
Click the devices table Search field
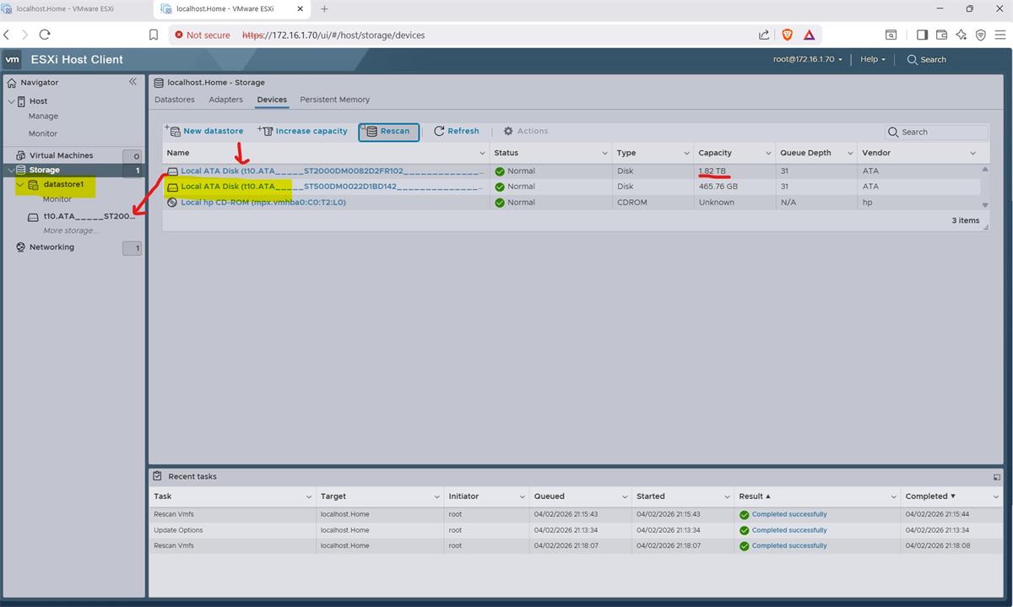936,132
